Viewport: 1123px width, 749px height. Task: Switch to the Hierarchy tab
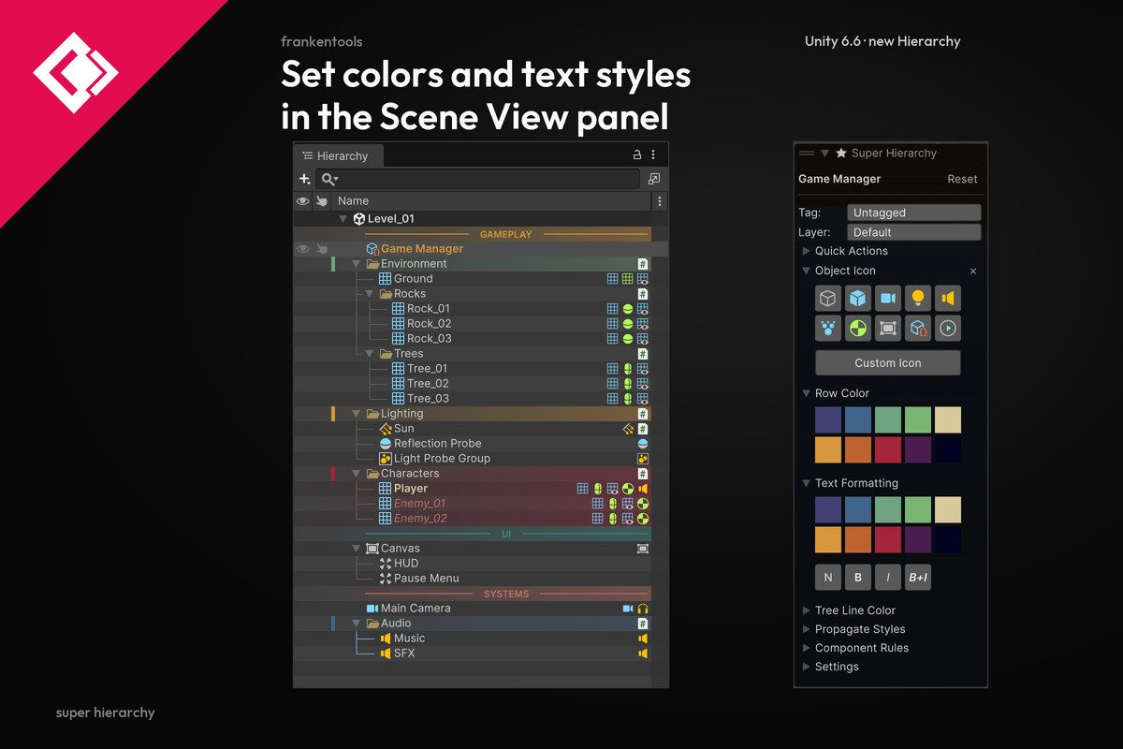coord(338,156)
